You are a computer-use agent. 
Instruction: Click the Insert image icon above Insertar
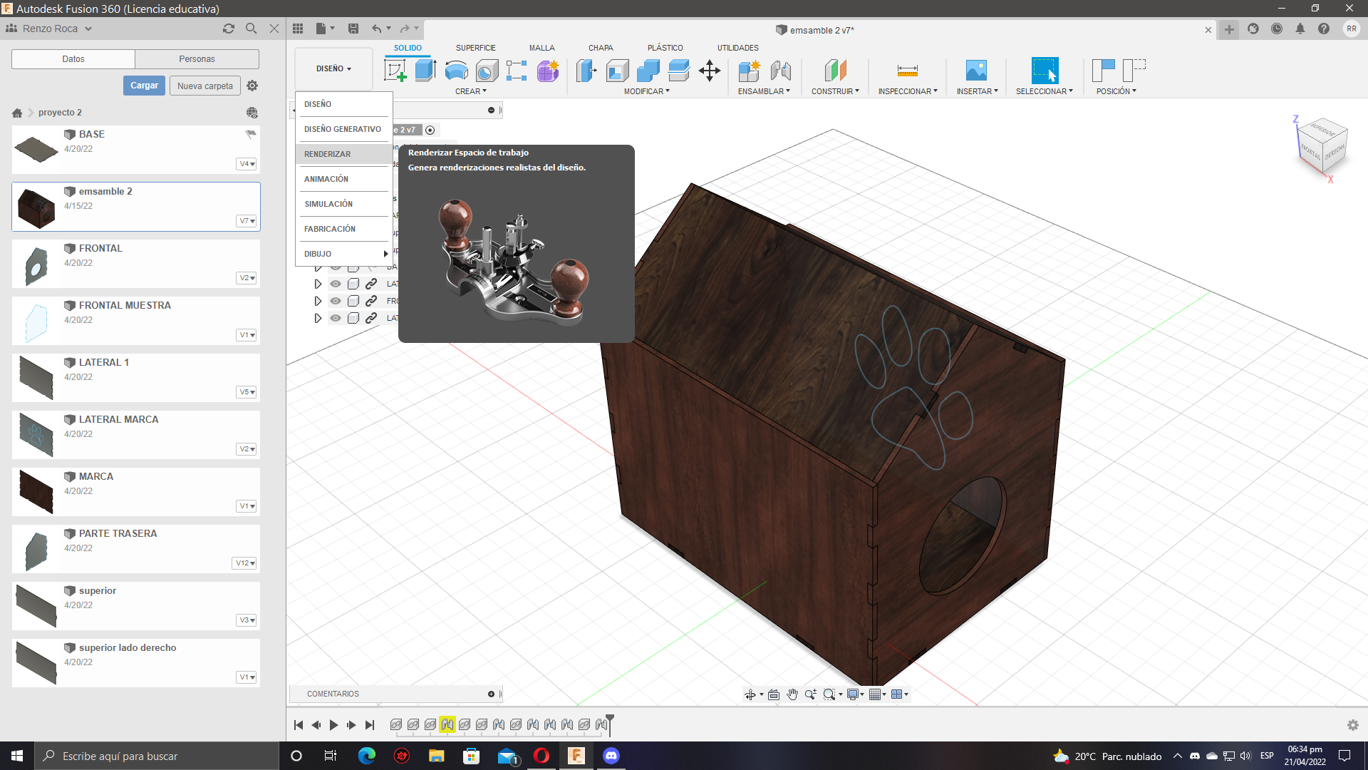click(976, 71)
